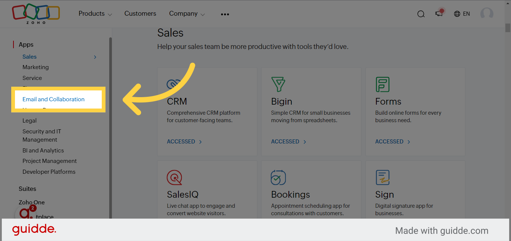
Task: Click the three-dots more menu
Action: (225, 14)
